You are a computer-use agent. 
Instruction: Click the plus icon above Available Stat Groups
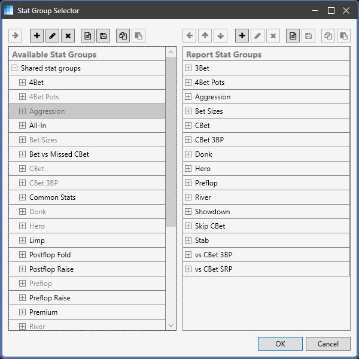coord(36,36)
